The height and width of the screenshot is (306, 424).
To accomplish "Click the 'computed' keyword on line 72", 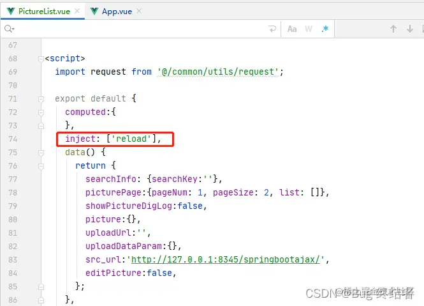I will point(85,112).
